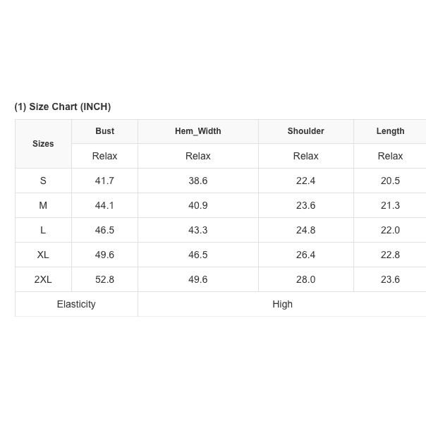Click the 52.8 bust value for 2XL
Viewport: 426px width, 426px height.
(104, 279)
